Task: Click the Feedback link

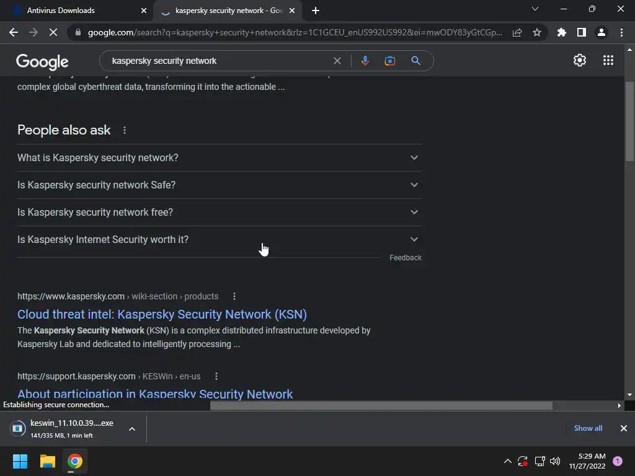Action: coord(406,258)
